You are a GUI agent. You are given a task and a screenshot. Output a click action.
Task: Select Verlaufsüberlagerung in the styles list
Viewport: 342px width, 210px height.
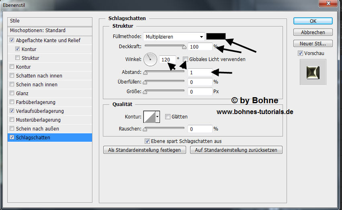[40, 111]
